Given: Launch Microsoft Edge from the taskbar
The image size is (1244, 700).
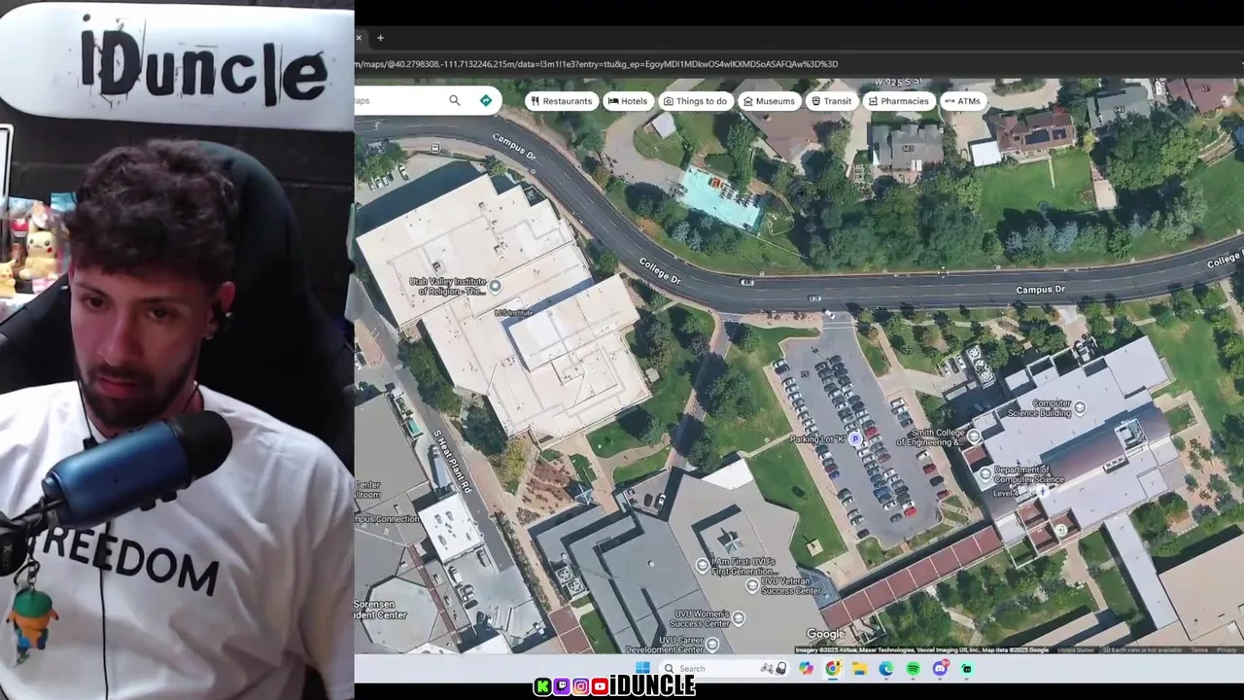Looking at the screenshot, I should 886,668.
